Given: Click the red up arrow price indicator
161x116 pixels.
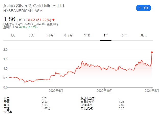Looking at the screenshot, I should [54, 20].
